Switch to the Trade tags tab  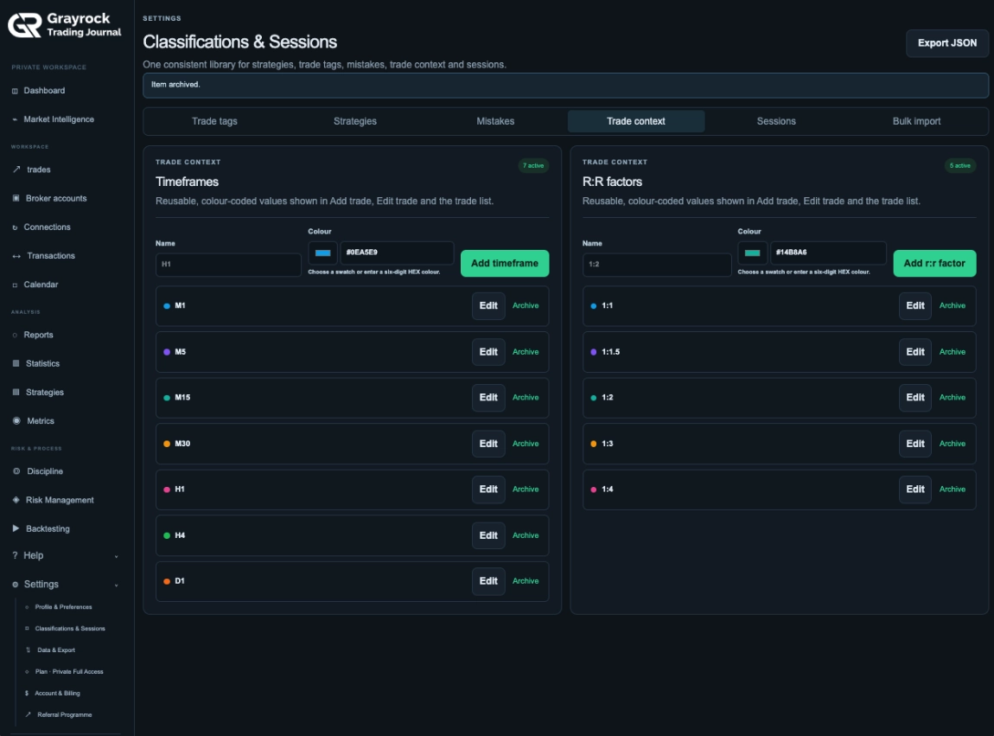214,121
